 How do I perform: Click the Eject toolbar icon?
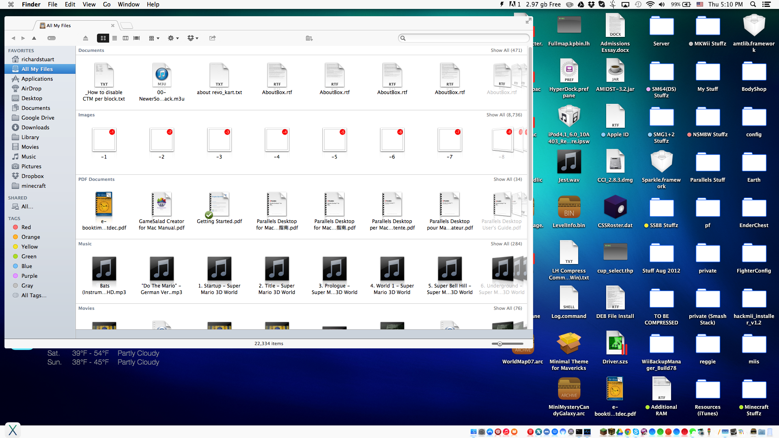[x=86, y=38]
